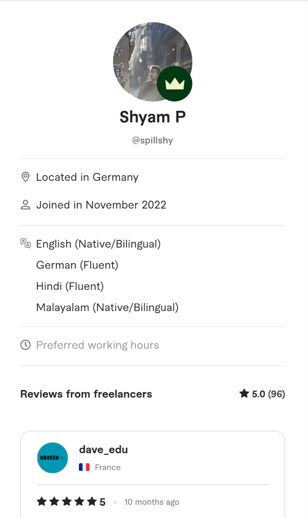Click the fifth star of the review rating
Image resolution: width=308 pixels, height=518 pixels.
92,501
